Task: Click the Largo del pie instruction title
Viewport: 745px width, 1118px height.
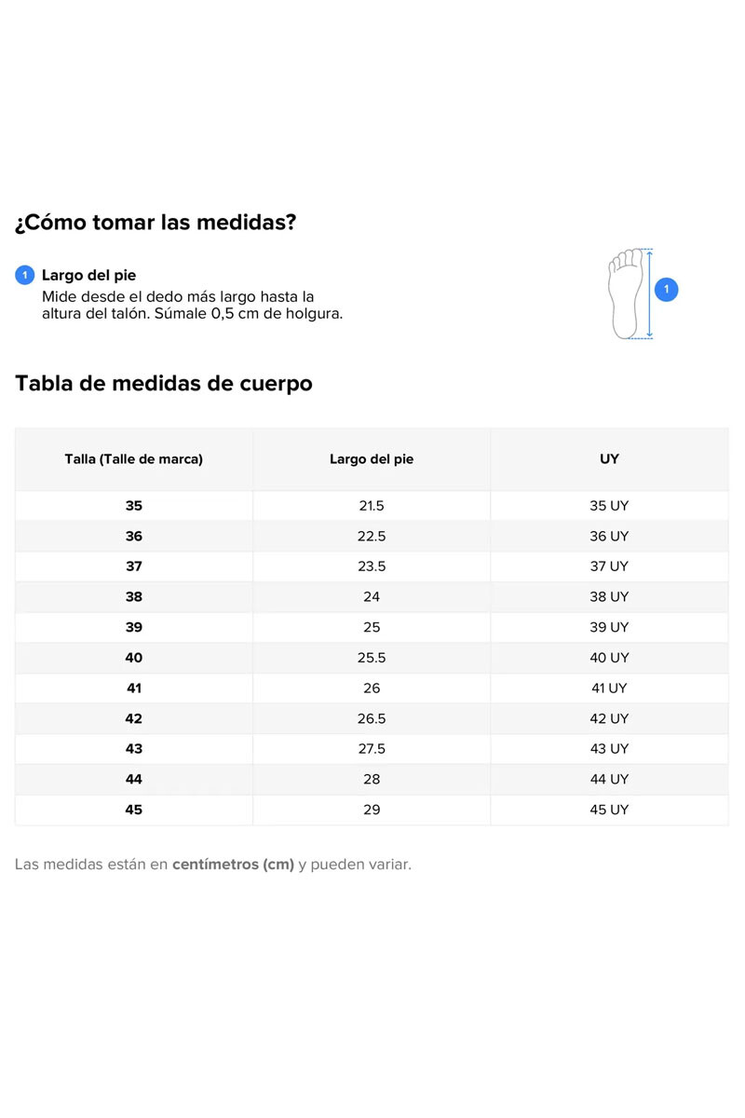Action: point(89,276)
